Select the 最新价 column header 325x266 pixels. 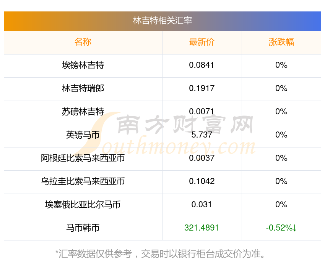(x=201, y=42)
